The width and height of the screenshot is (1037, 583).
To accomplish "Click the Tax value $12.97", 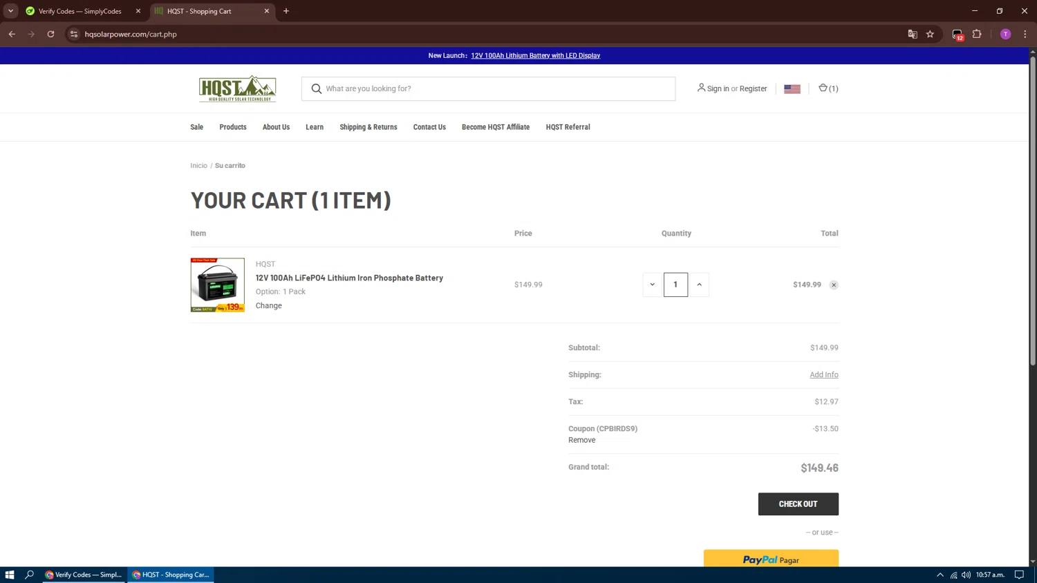I will click(826, 401).
